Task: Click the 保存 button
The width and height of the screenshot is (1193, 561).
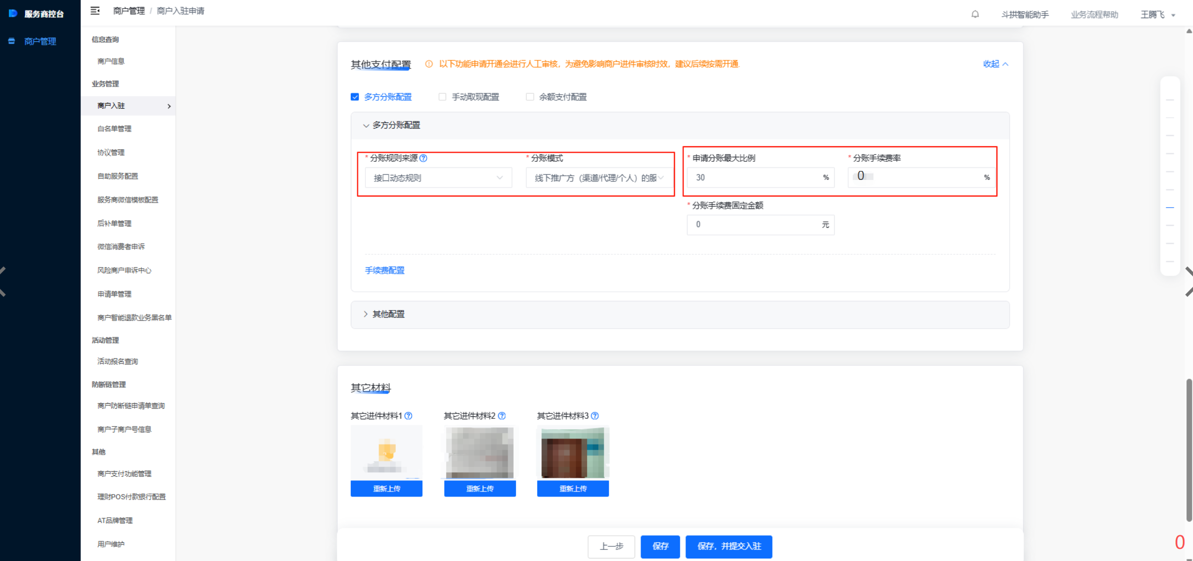Action: coord(660,546)
